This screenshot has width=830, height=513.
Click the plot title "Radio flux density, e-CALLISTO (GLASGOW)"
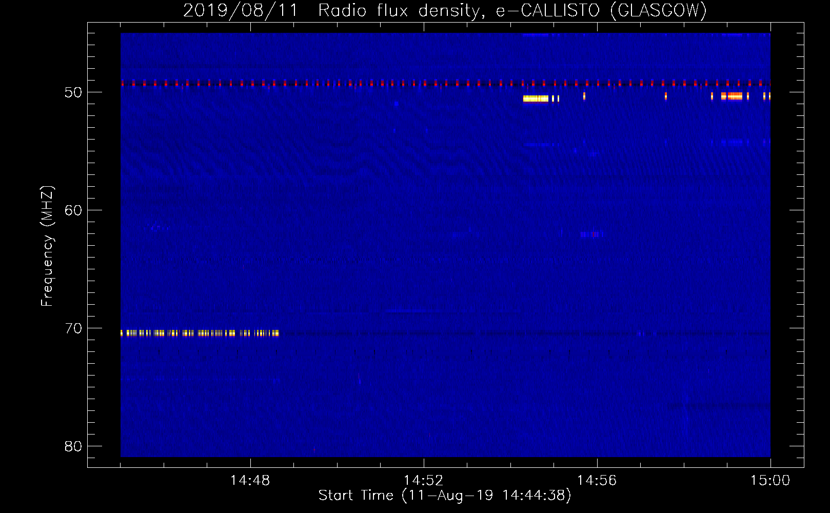coord(512,10)
